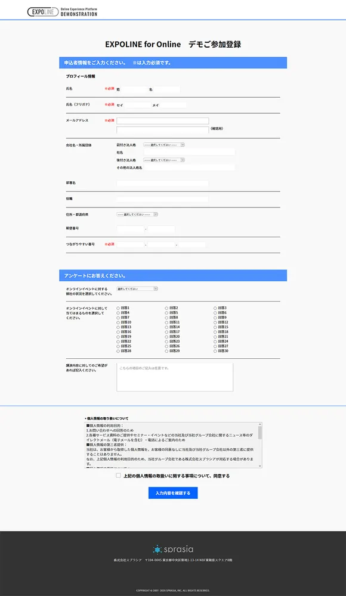This screenshot has height=596, width=346.
Task: Select the 回答21 radio button
Action: pos(215,337)
